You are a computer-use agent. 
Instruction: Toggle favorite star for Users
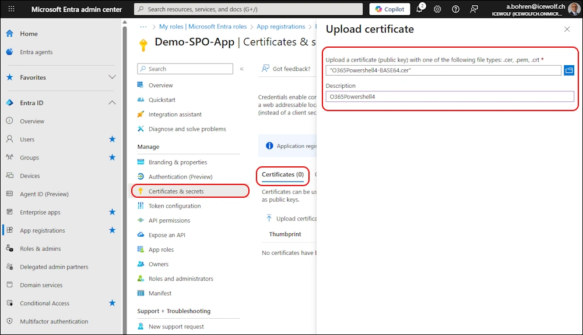point(113,139)
